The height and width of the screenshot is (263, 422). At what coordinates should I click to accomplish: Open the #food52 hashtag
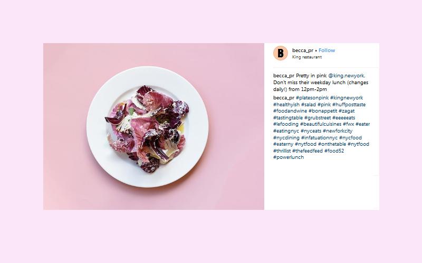(334, 151)
